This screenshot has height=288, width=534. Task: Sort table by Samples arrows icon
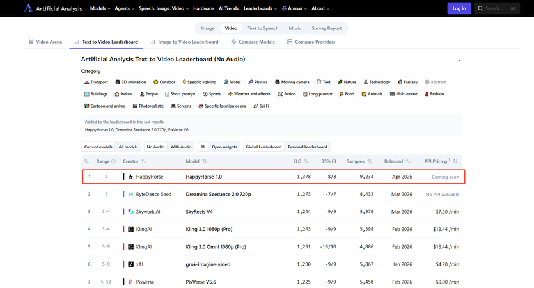pos(370,161)
